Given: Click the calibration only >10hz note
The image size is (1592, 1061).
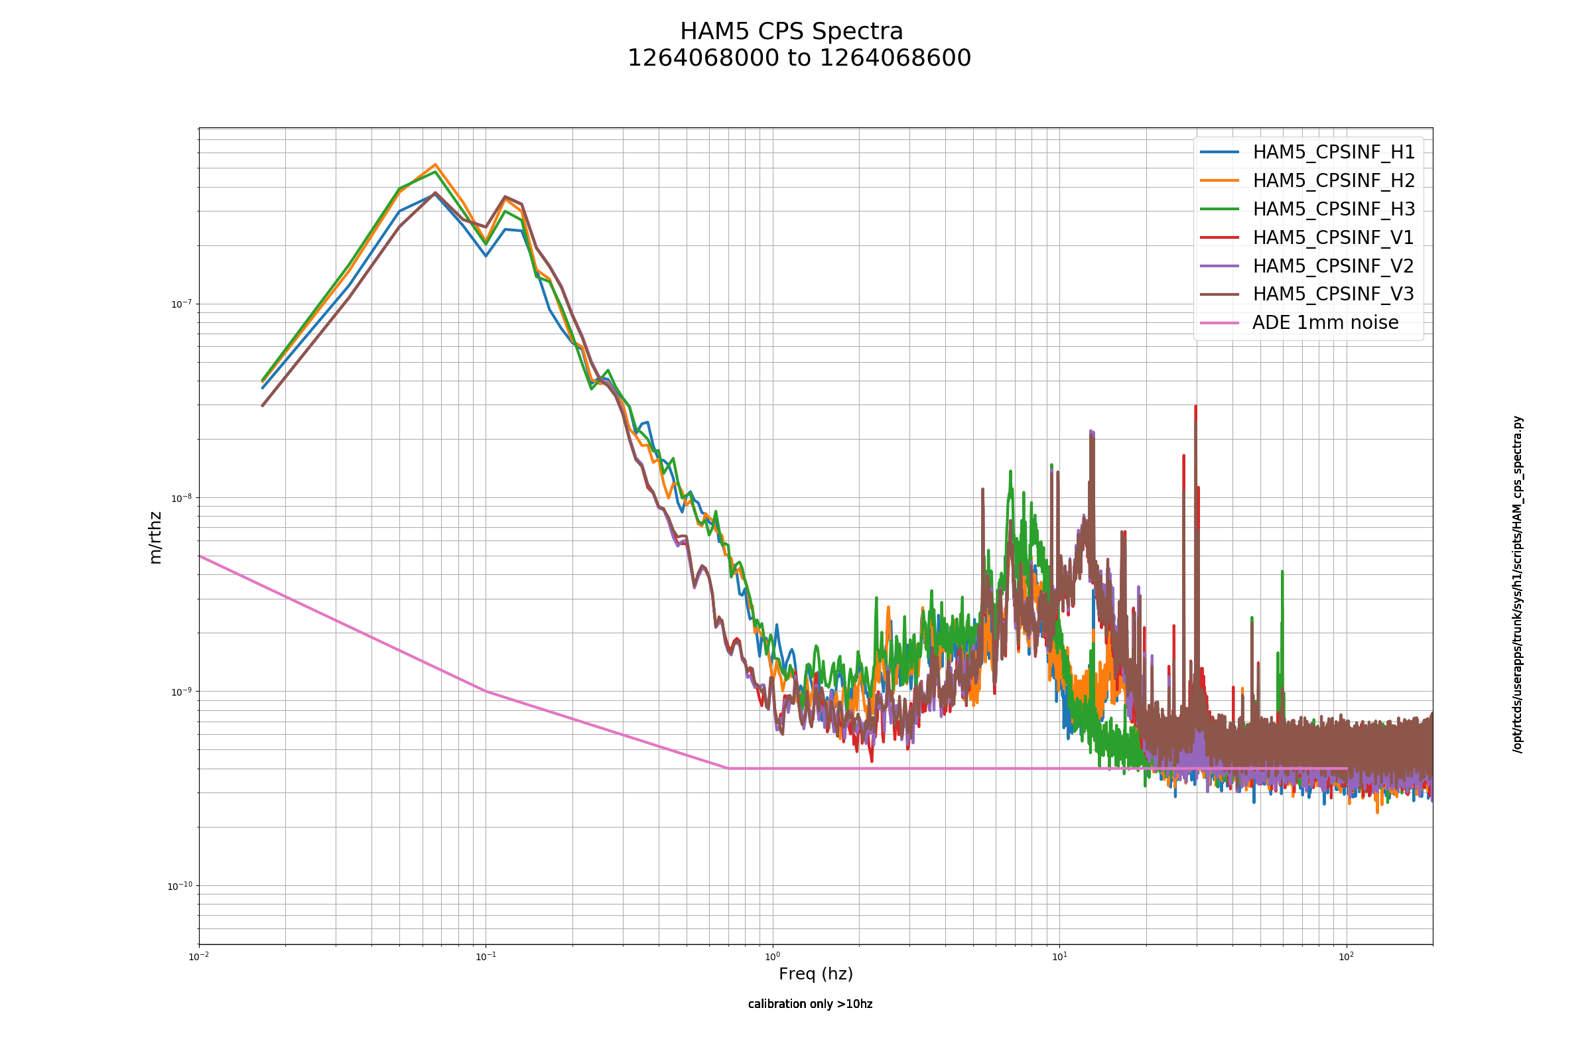Looking at the screenshot, I should tap(810, 1004).
